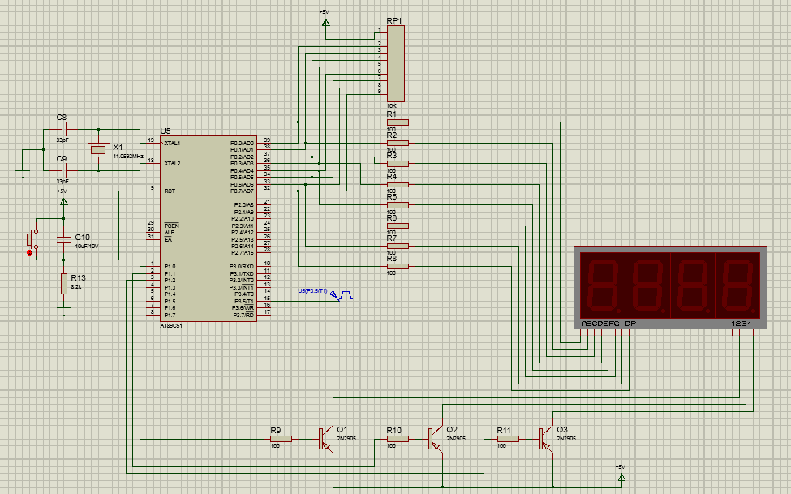Click the P2.7/A15 pin label
This screenshot has width=791, height=494.
pos(243,253)
